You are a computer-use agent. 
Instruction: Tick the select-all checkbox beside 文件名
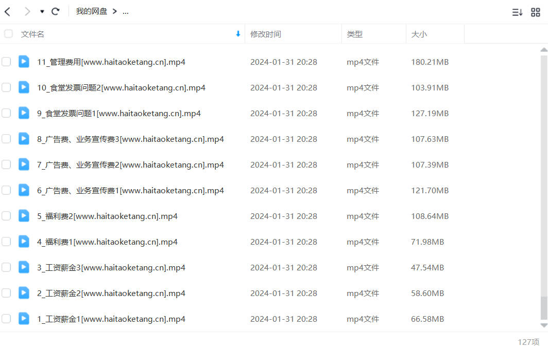click(8, 34)
